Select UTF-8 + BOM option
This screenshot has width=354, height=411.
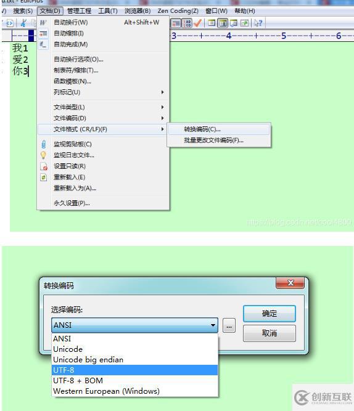tap(135, 381)
